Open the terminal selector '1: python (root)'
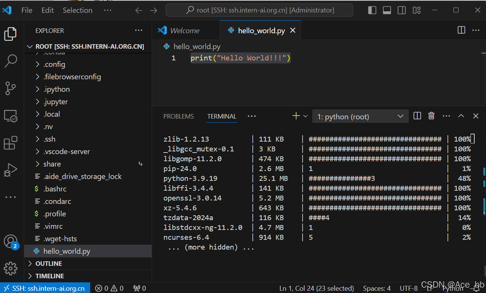Viewport: 486px width, 293px height. click(360, 116)
